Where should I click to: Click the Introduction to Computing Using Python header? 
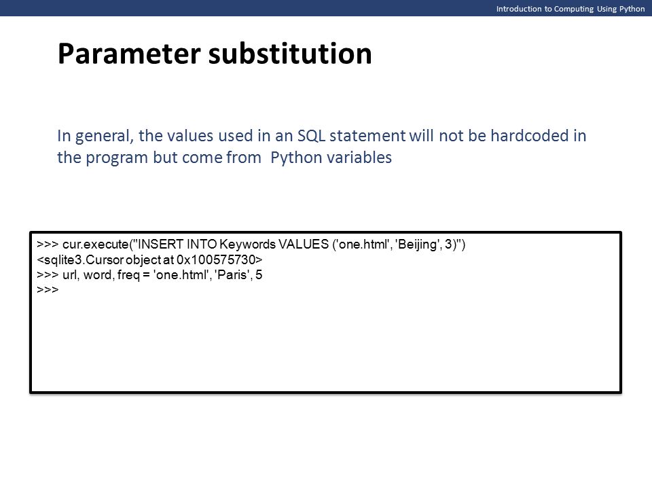click(570, 9)
